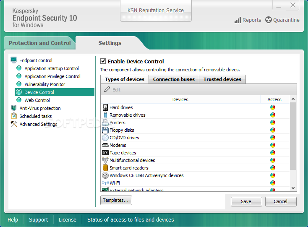This screenshot has height=227, width=308.
Task: Open the Types of devices tab
Action: click(x=125, y=79)
